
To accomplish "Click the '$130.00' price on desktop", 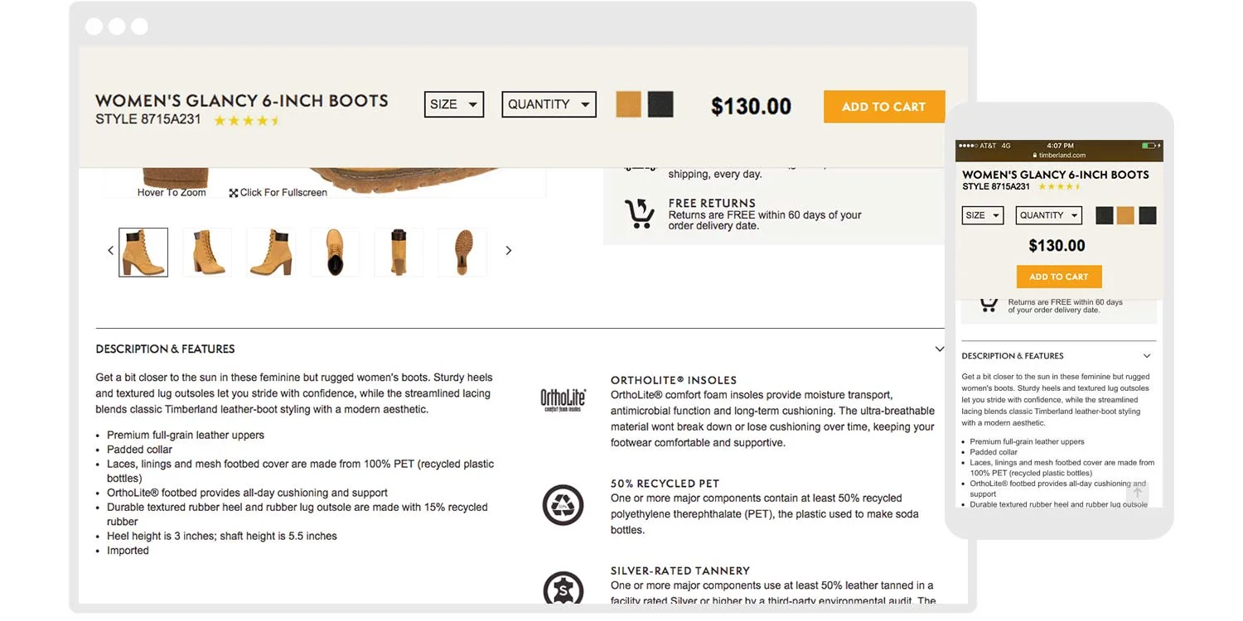I will click(751, 106).
